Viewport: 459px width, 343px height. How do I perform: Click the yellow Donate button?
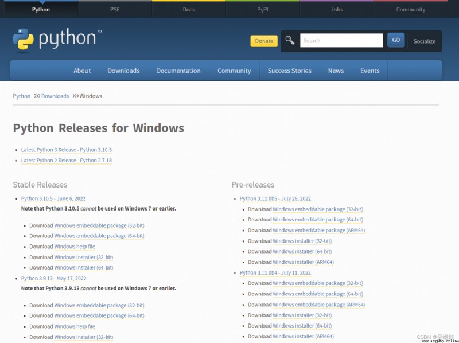(x=264, y=41)
